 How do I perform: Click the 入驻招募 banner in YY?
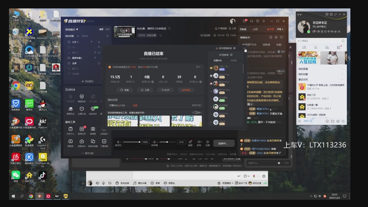(x=308, y=58)
